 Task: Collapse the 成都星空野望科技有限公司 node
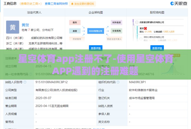click(137, 22)
